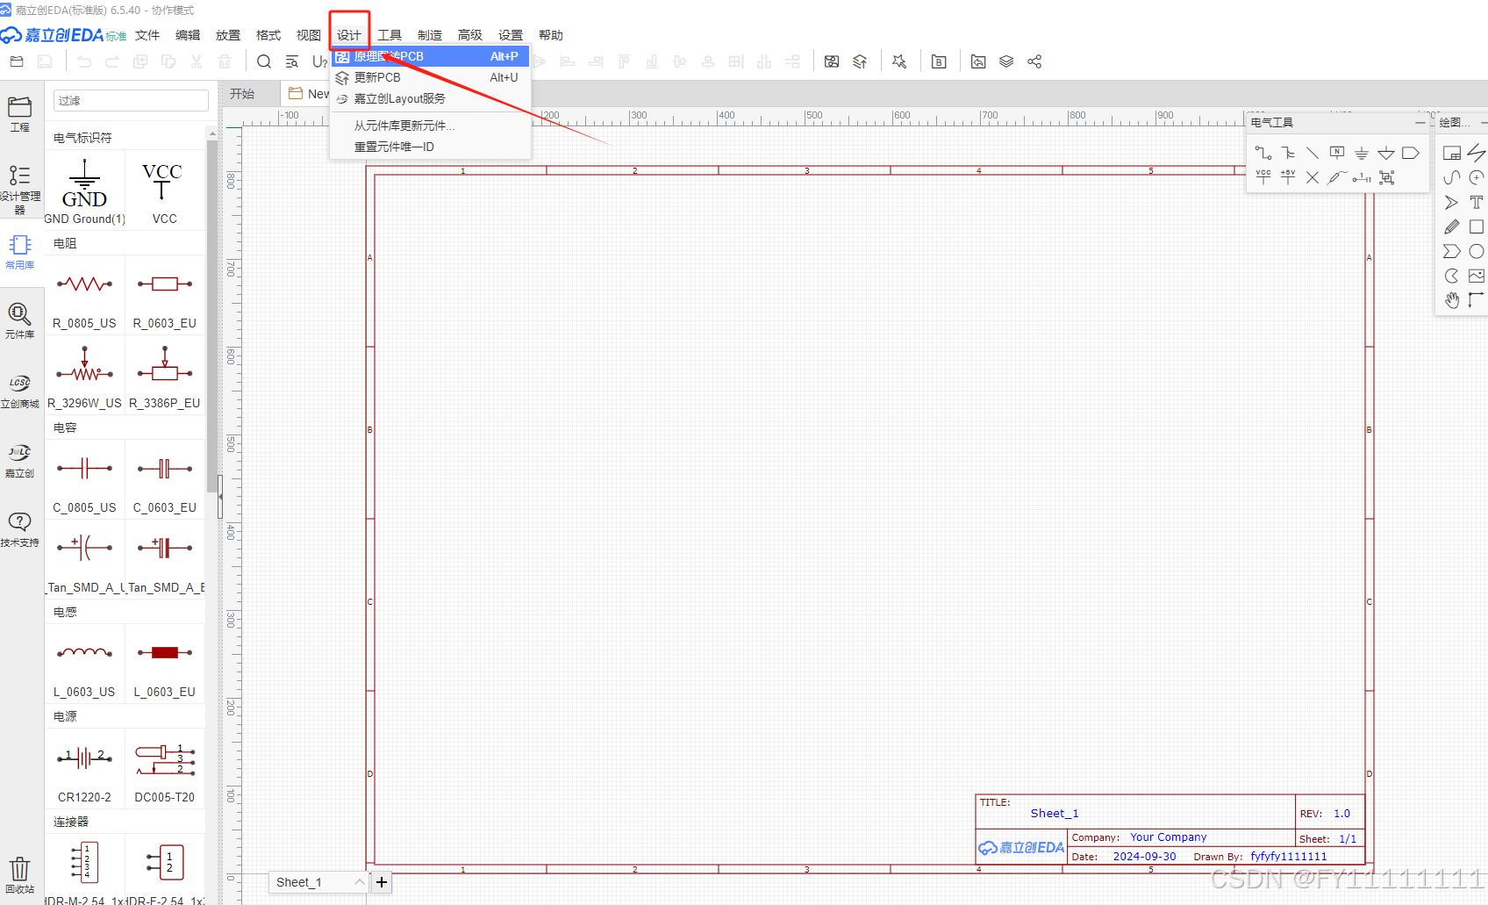Add a new sheet with plus button

click(382, 882)
